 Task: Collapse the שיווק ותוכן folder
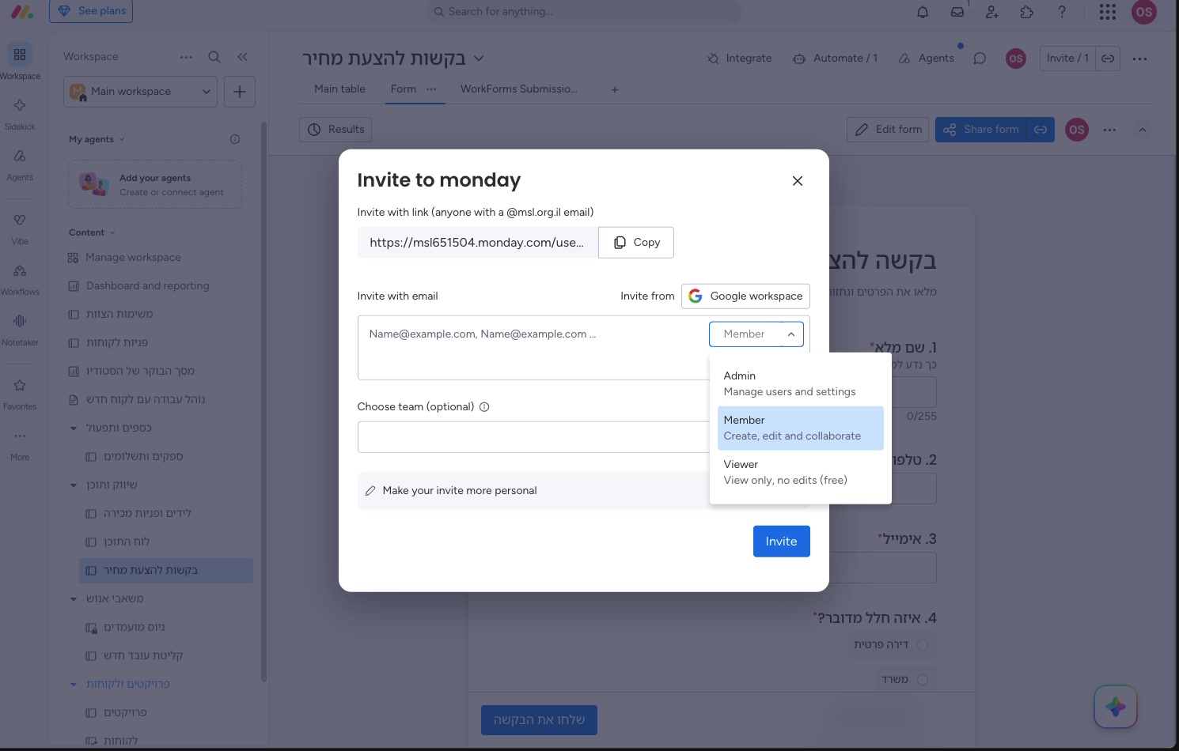(x=74, y=485)
